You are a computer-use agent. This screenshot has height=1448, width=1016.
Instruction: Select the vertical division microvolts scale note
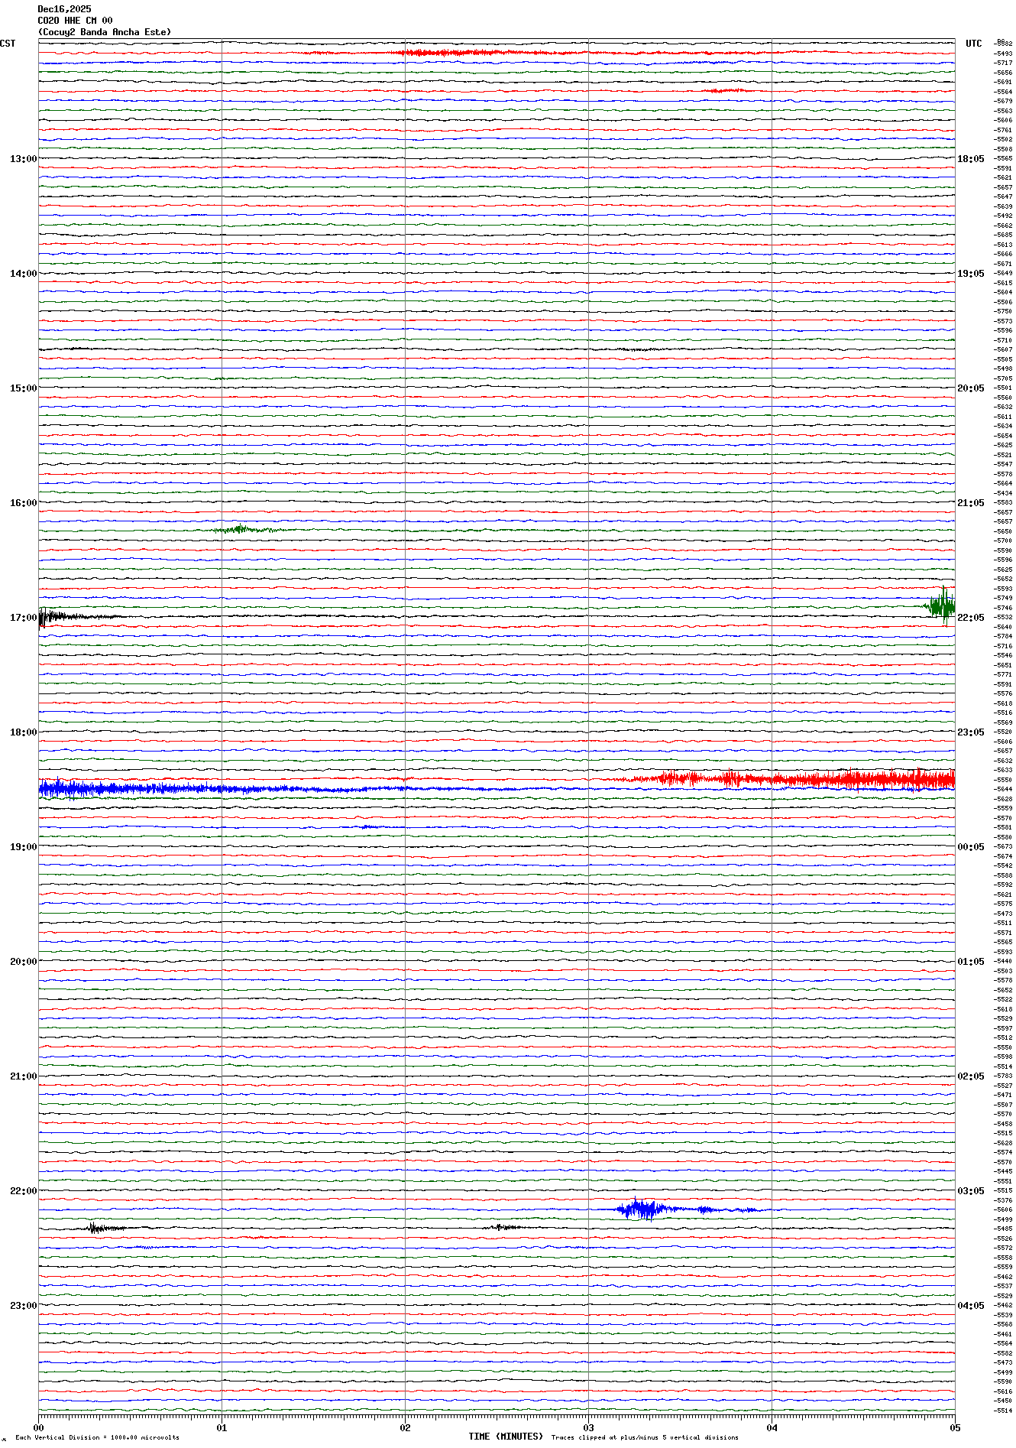(x=97, y=1437)
